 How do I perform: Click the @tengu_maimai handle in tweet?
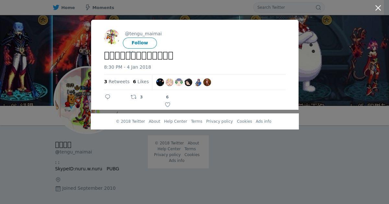143,34
